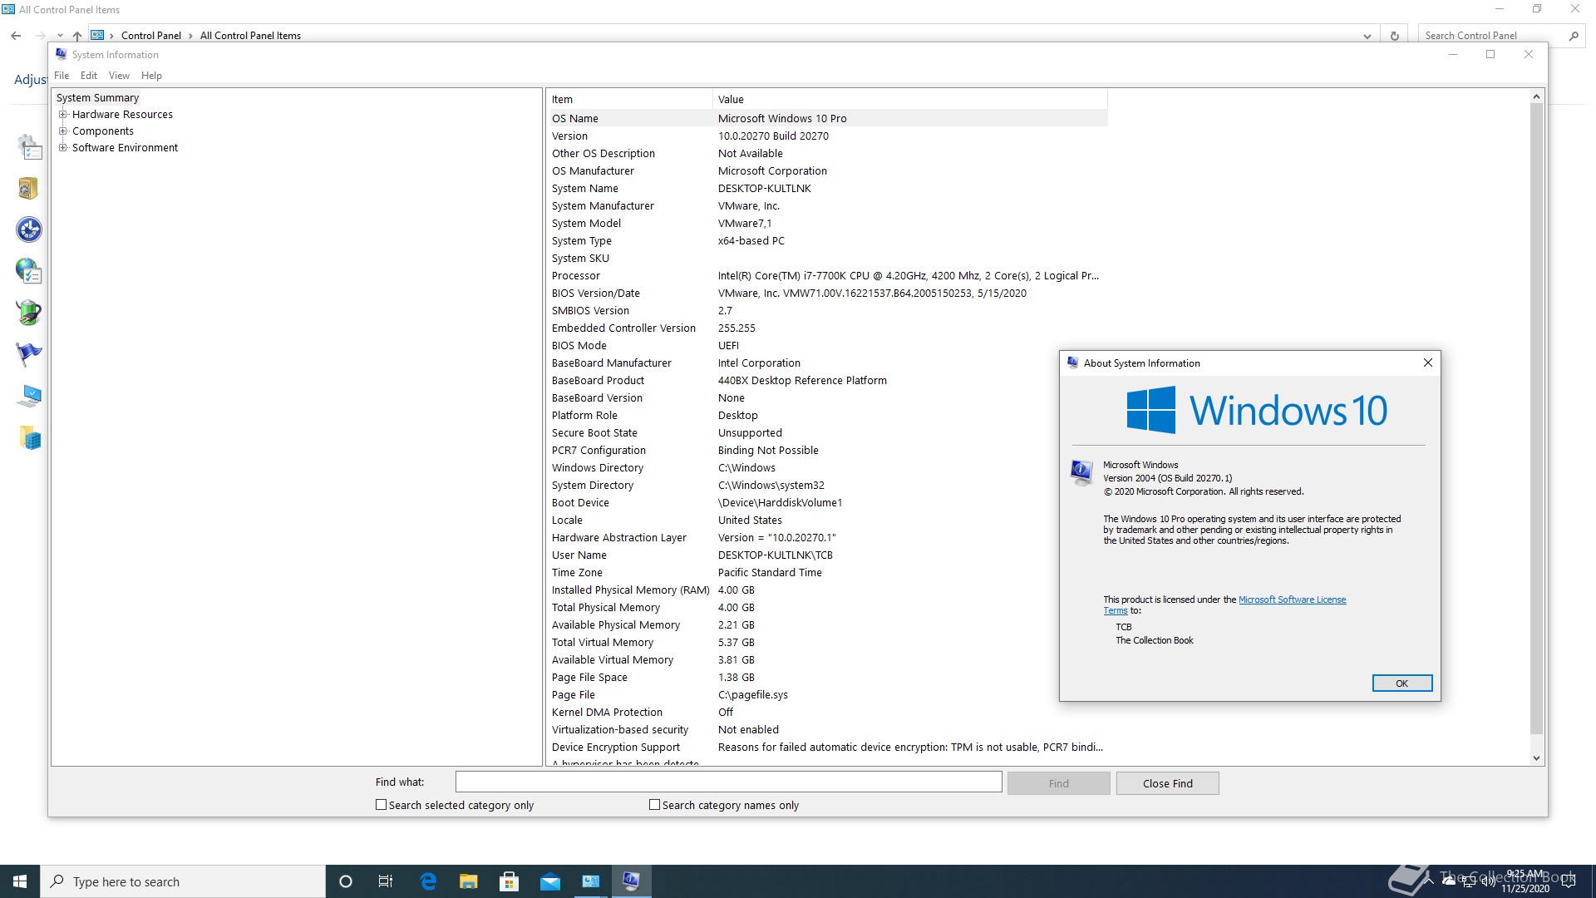Click the All Control Panel Items breadcrumb
This screenshot has height=898, width=1596.
click(250, 36)
